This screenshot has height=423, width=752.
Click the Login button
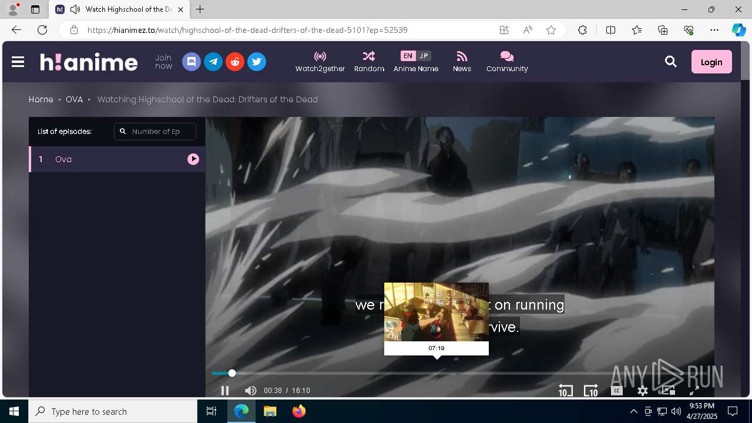click(711, 62)
